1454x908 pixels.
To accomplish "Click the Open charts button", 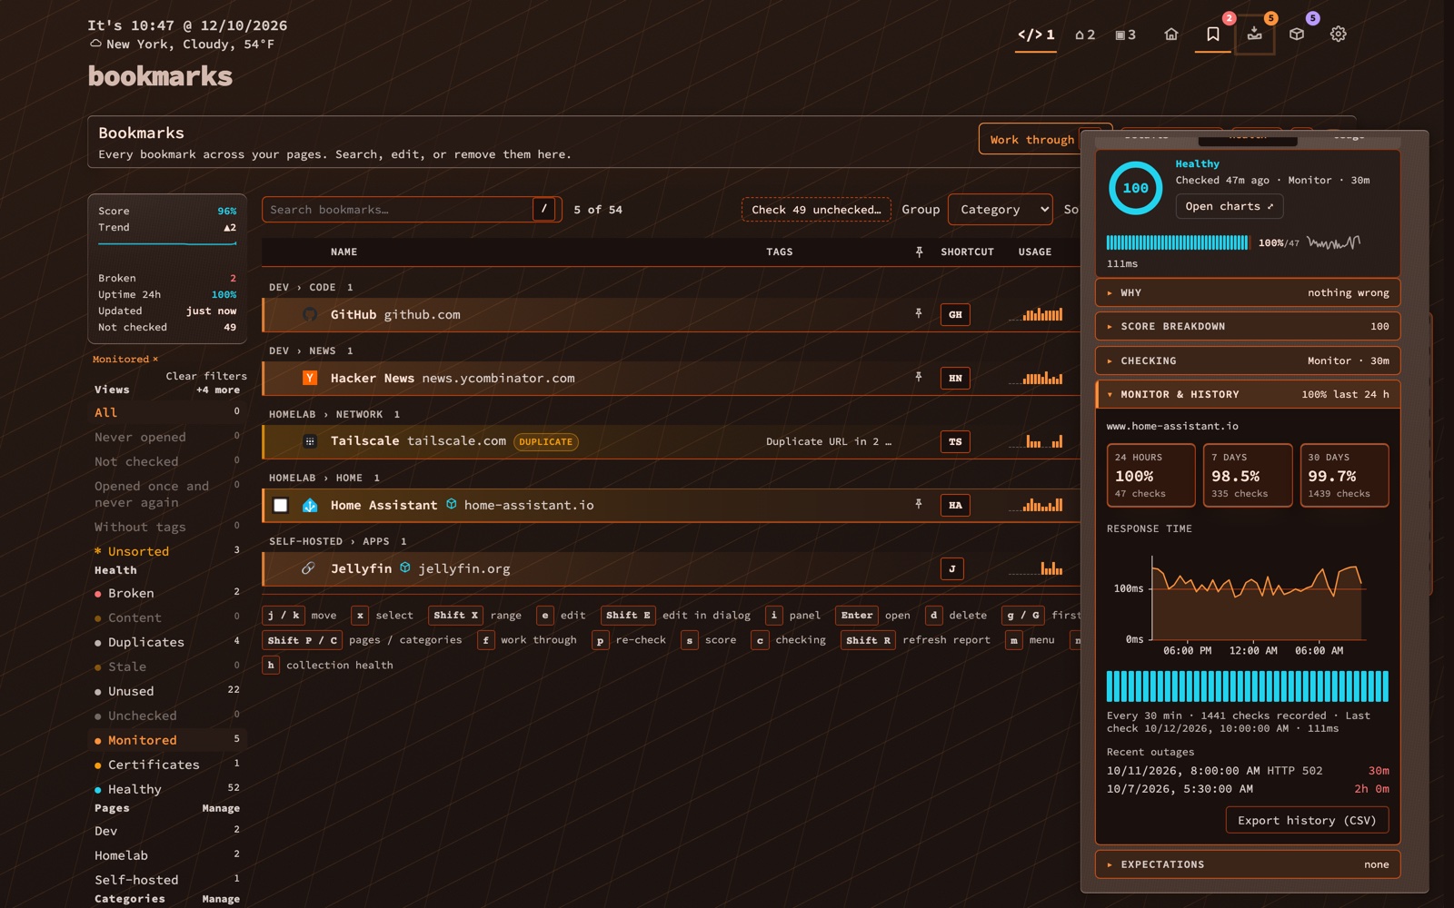I will [1230, 206].
